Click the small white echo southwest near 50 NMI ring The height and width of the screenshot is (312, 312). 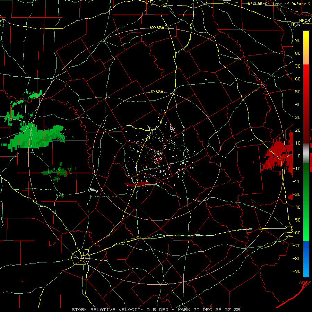pyautogui.click(x=94, y=190)
